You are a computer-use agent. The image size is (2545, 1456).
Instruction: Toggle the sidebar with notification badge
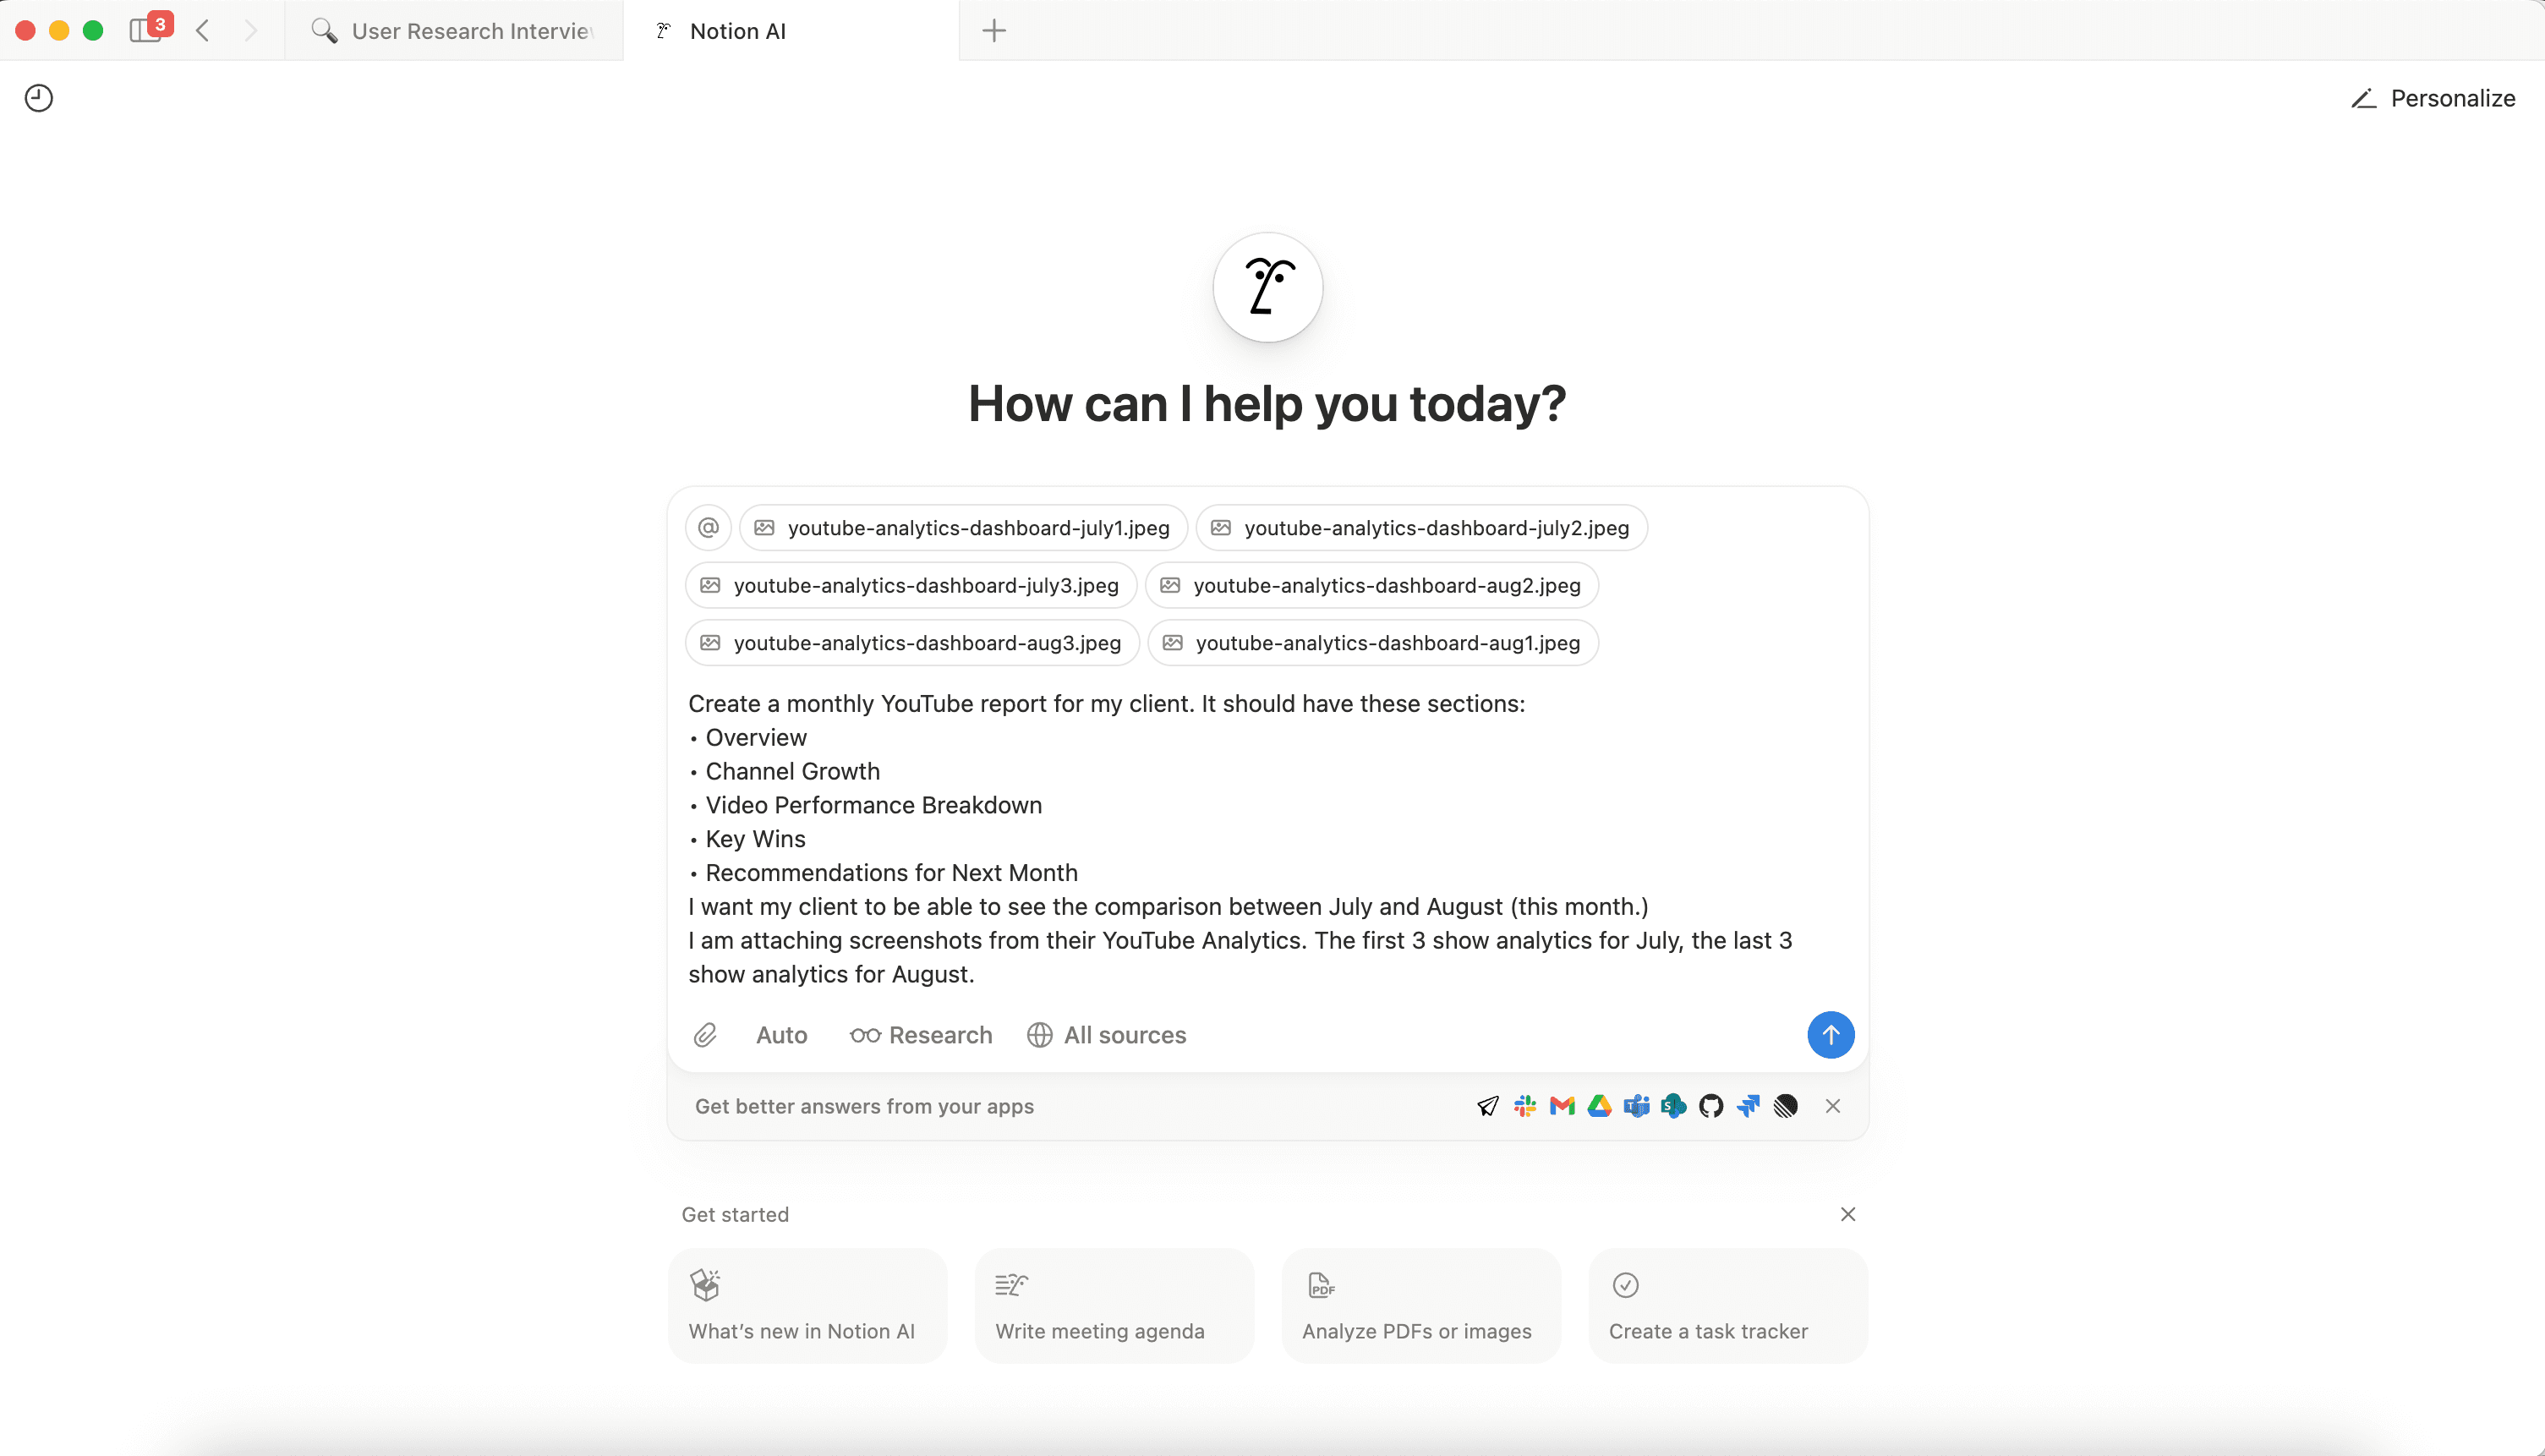[x=146, y=30]
